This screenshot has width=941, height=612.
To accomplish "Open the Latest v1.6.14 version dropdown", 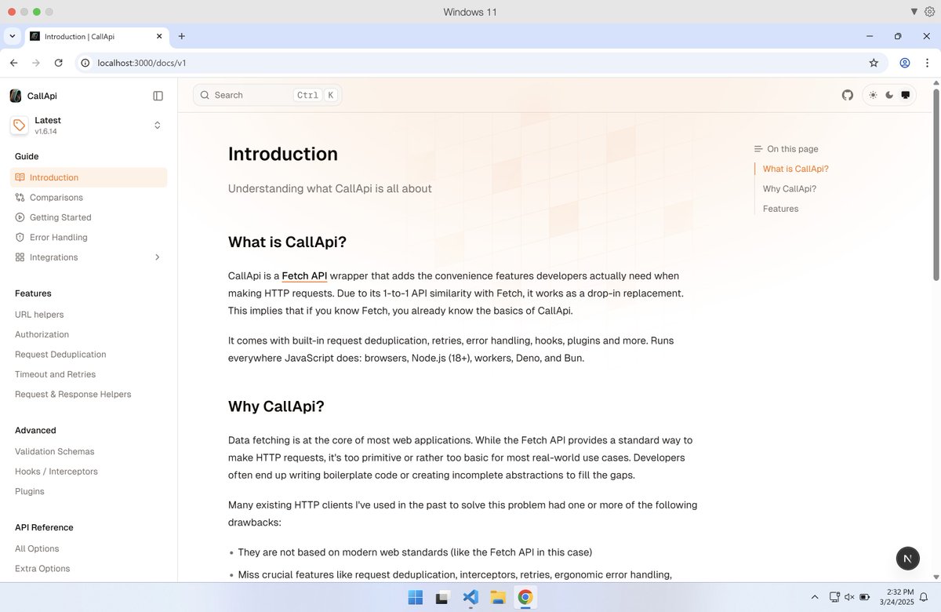I will [88, 126].
